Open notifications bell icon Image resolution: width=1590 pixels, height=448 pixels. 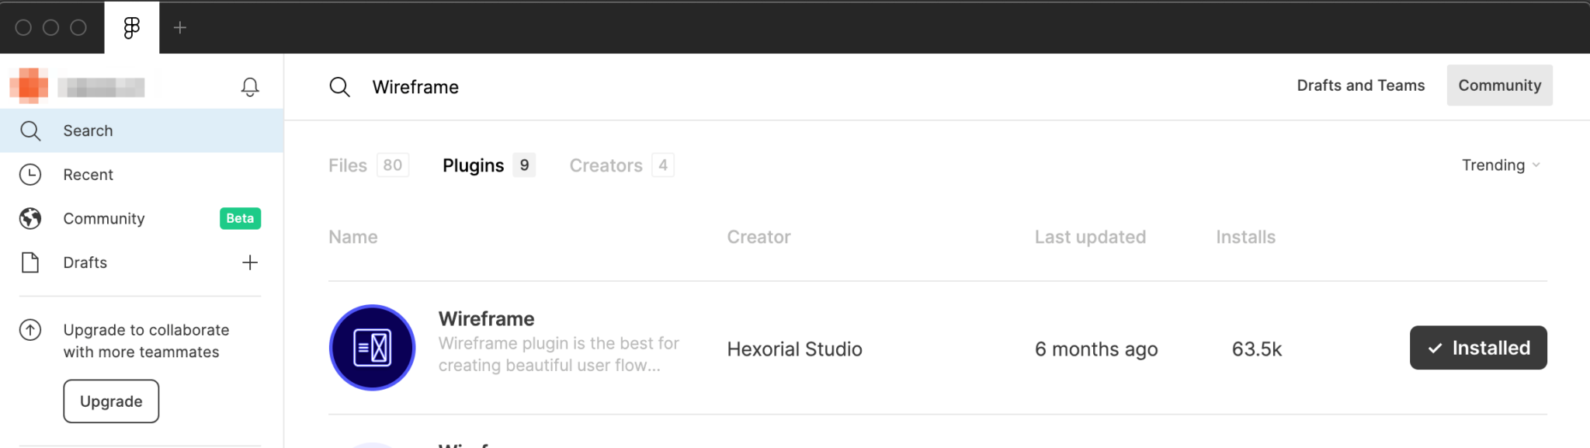coord(250,87)
